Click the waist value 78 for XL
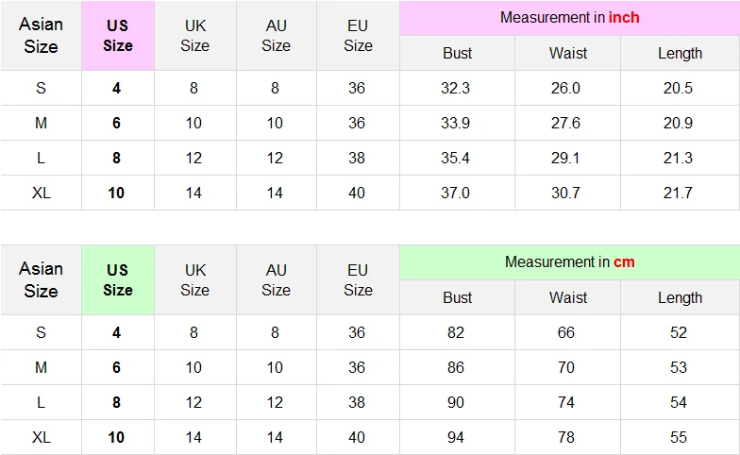This screenshot has width=740, height=455. [566, 438]
